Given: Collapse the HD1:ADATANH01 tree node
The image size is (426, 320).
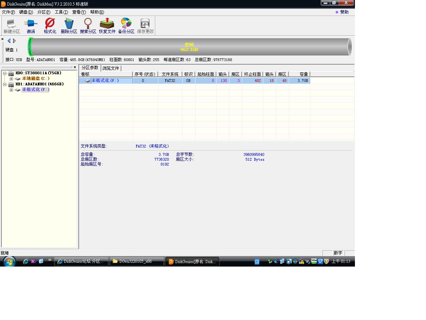Looking at the screenshot, I should coord(5,84).
